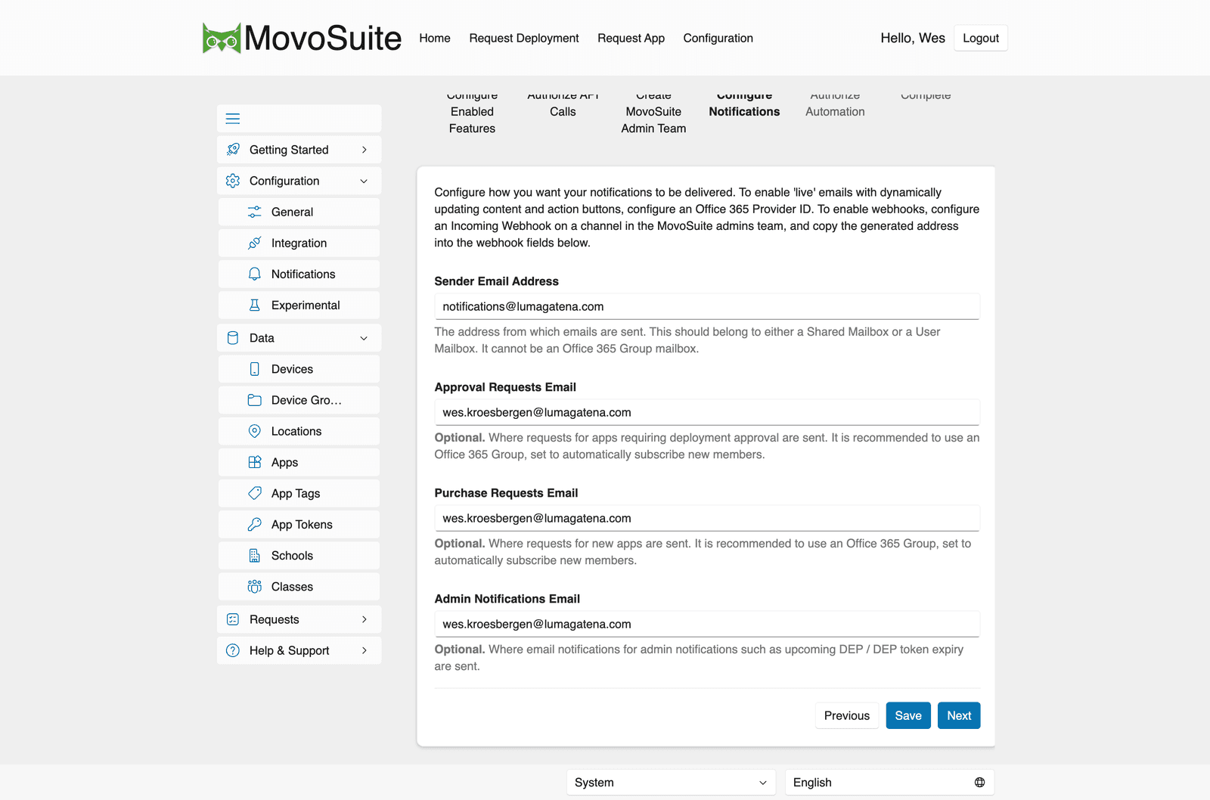Open Notifications settings in sidebar
This screenshot has width=1210, height=800.
[x=299, y=274]
